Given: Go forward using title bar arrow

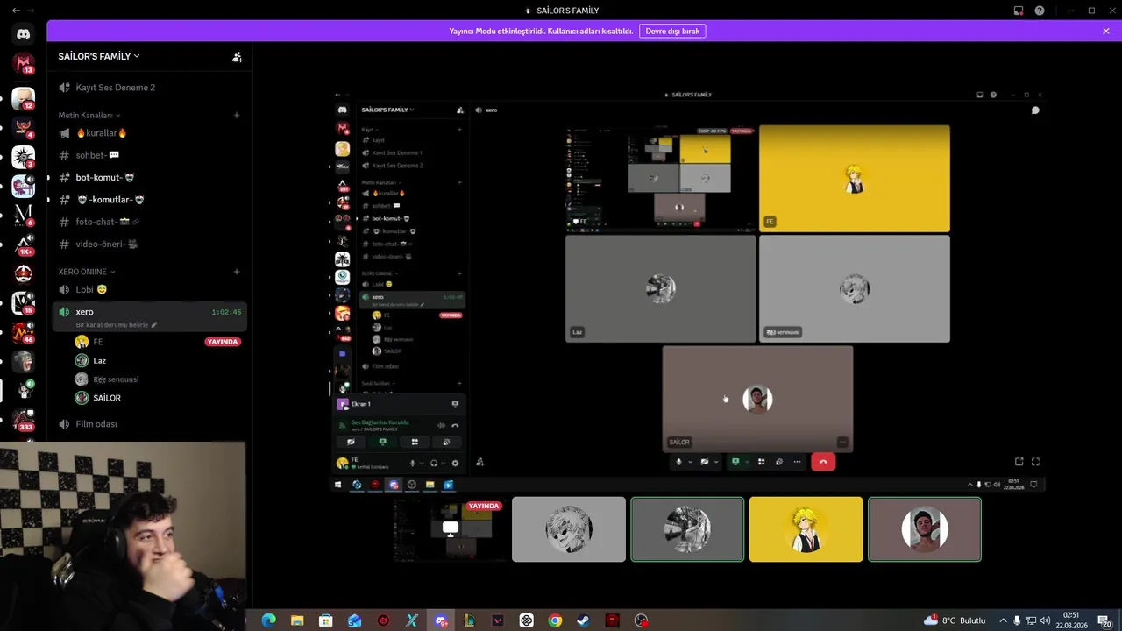Looking at the screenshot, I should 32,11.
